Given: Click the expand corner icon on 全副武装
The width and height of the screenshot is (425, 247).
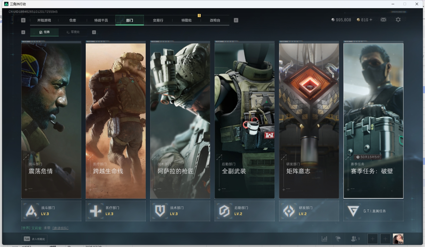Looking at the screenshot, I should (x=219, y=157).
